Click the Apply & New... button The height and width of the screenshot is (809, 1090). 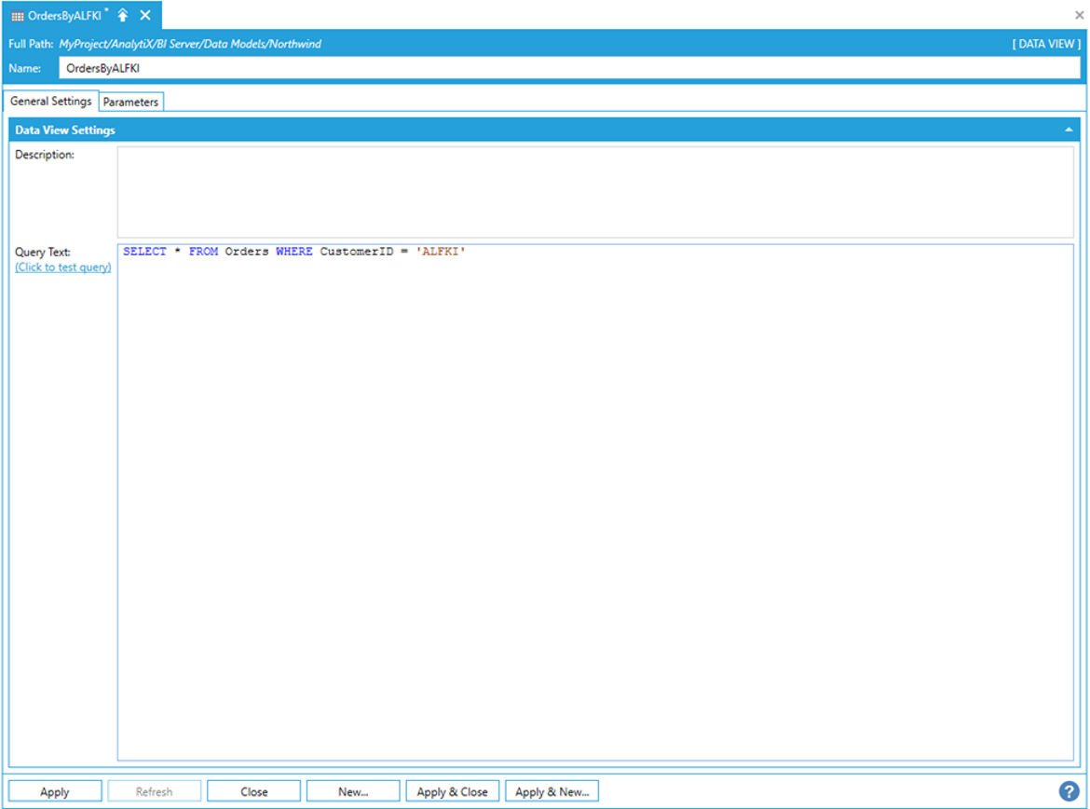pyautogui.click(x=552, y=791)
